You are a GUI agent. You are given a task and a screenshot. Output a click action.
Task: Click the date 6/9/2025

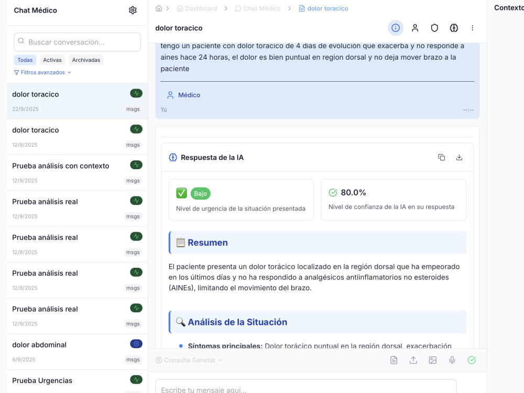[24, 359]
